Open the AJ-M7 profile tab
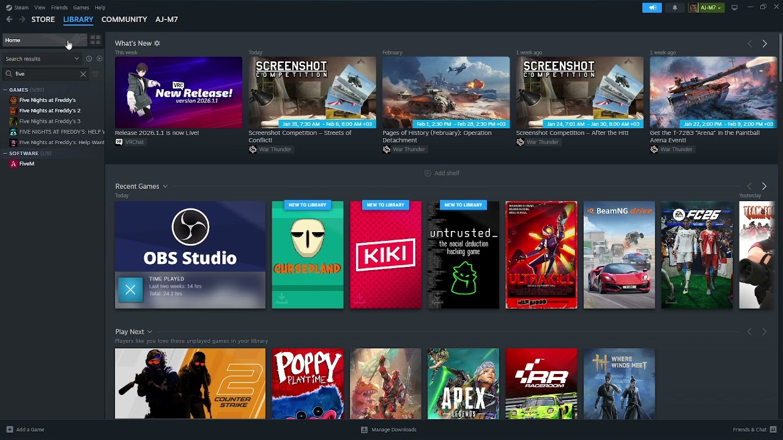The image size is (783, 440). pyautogui.click(x=166, y=20)
